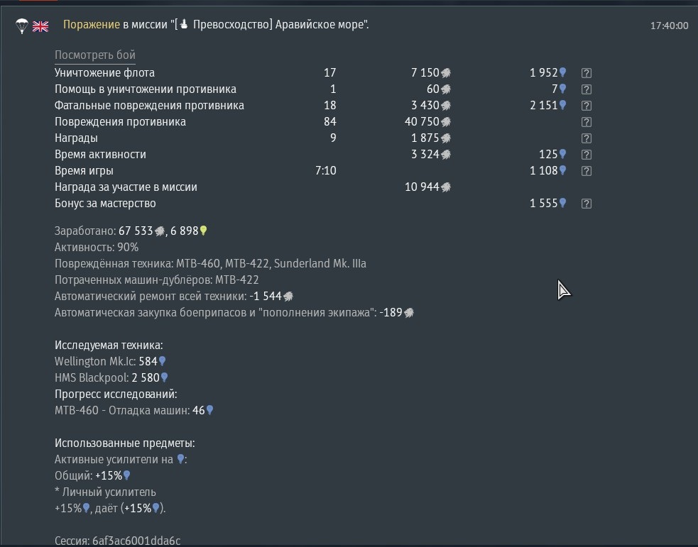Click the parachute icon in message header
The image size is (698, 547).
pos(21,26)
